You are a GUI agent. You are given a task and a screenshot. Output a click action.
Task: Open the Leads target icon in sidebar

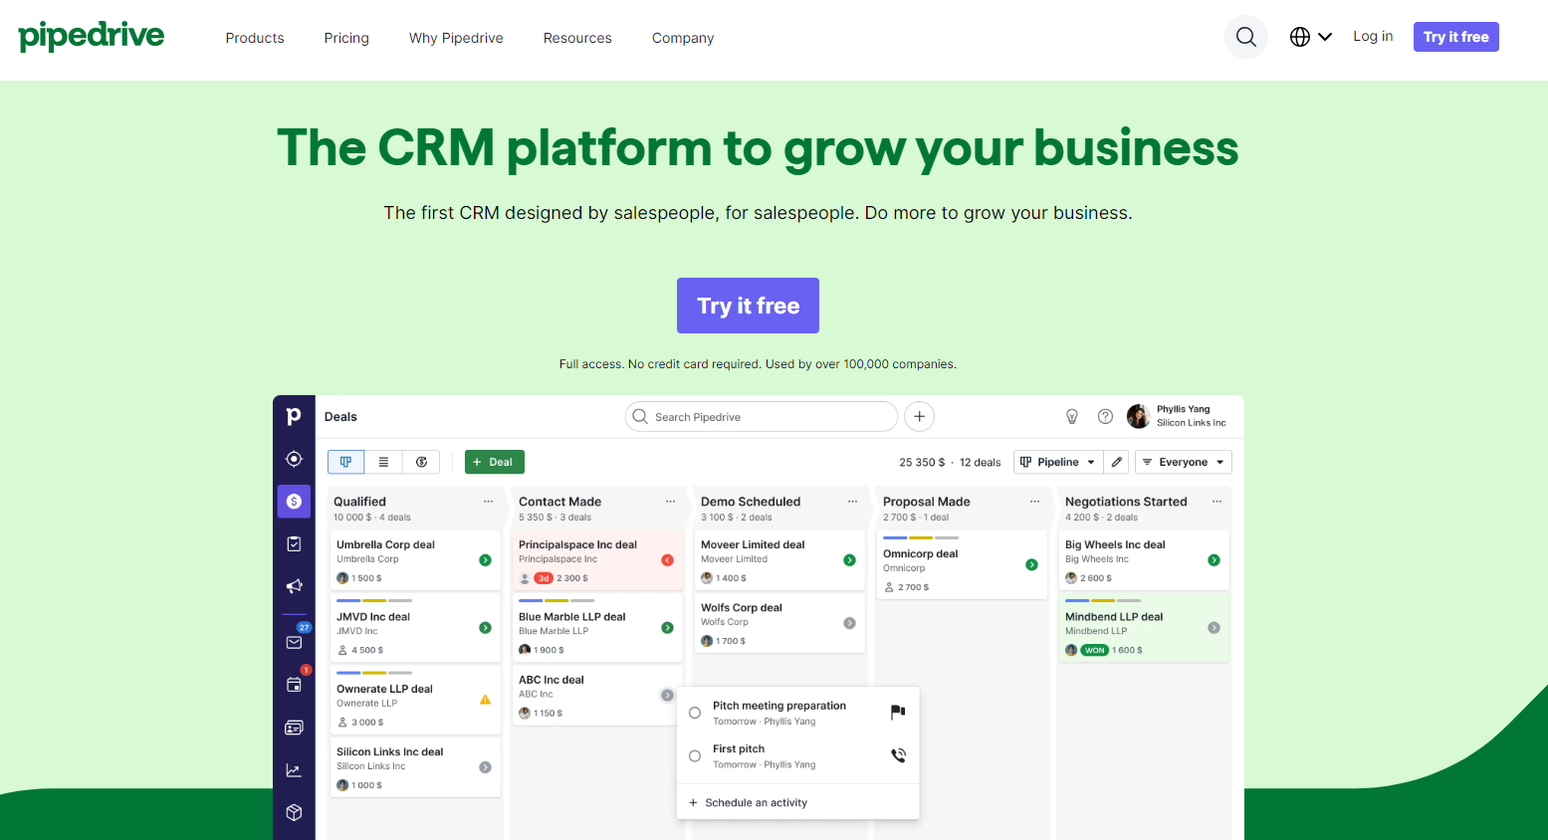[294, 459]
